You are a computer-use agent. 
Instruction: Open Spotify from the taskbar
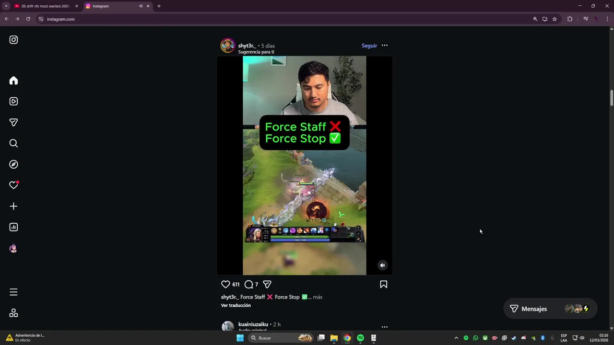click(360, 338)
